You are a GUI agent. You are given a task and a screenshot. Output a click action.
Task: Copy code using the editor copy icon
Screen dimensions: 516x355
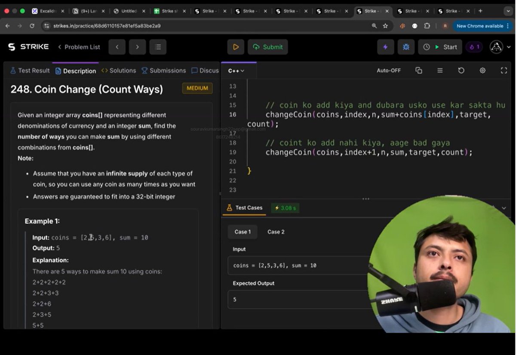[418, 71]
